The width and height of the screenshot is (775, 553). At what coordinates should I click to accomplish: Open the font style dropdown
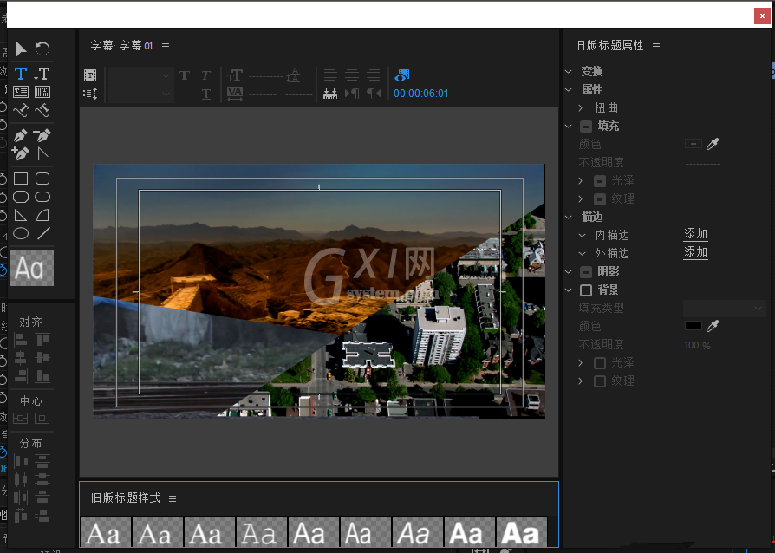click(x=140, y=94)
